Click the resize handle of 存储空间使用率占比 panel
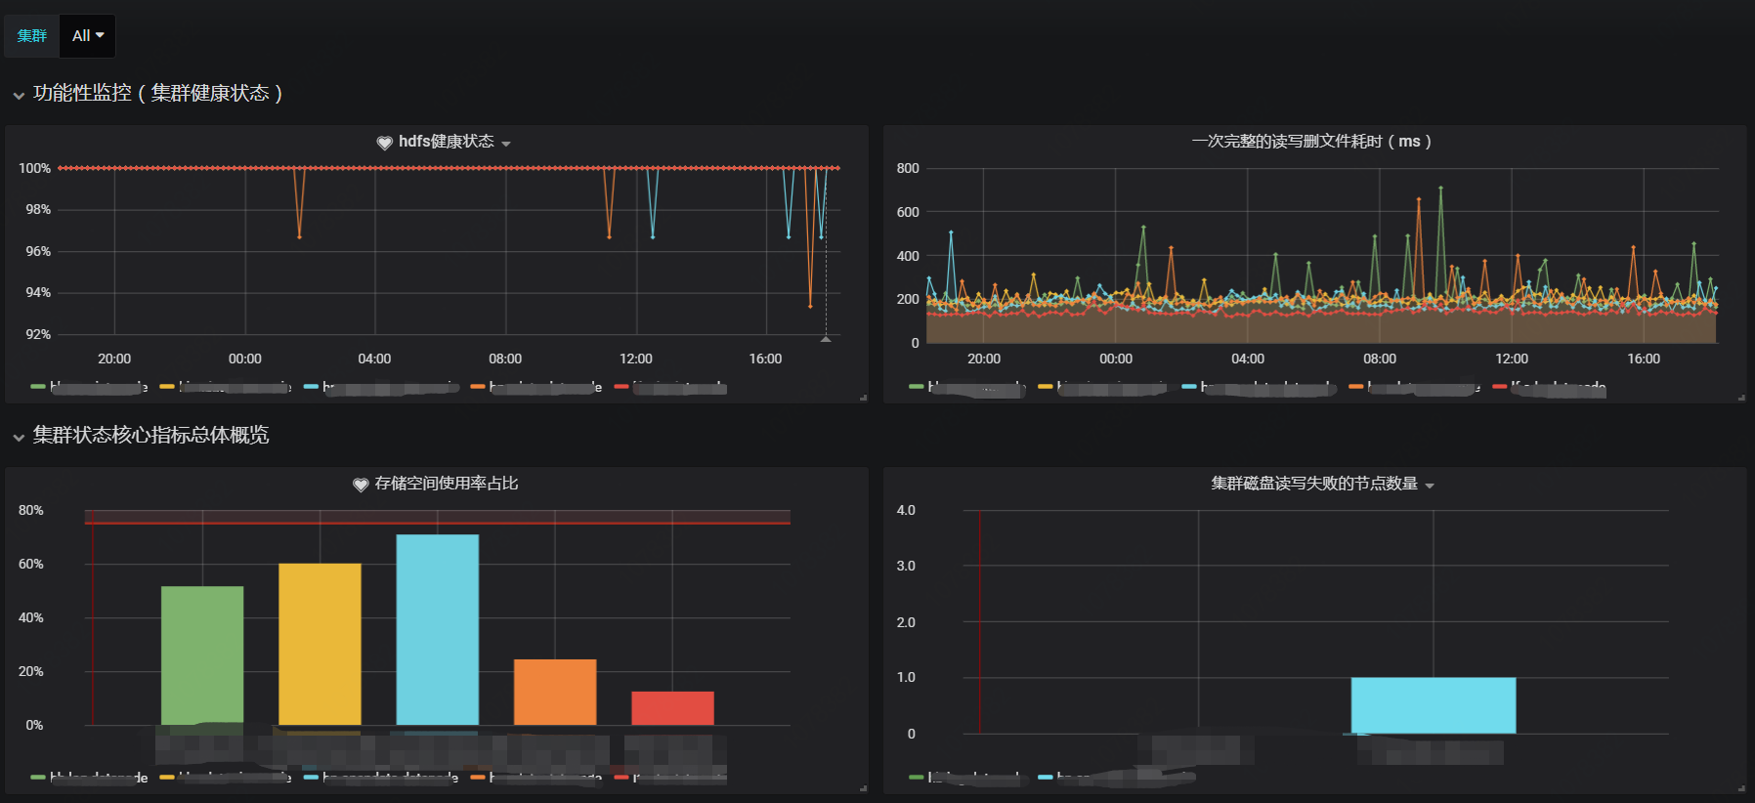Viewport: 1755px width, 803px height. 864,788
